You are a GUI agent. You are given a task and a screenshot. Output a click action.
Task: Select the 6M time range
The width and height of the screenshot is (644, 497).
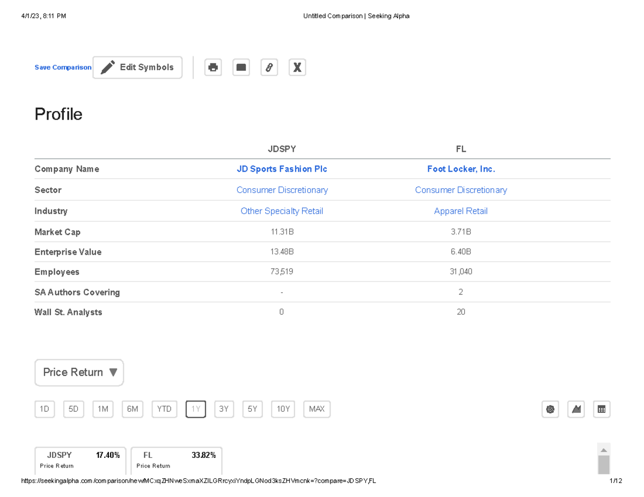point(132,410)
